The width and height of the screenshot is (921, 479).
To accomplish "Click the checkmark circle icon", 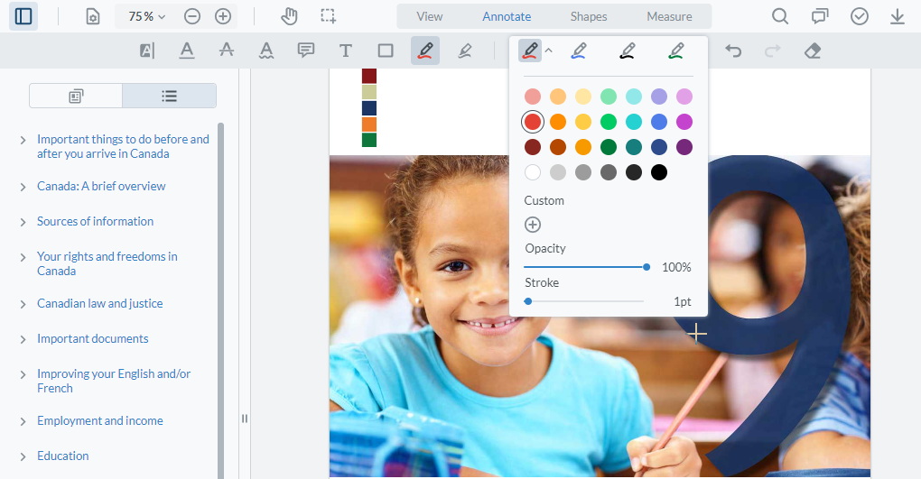I will click(860, 16).
